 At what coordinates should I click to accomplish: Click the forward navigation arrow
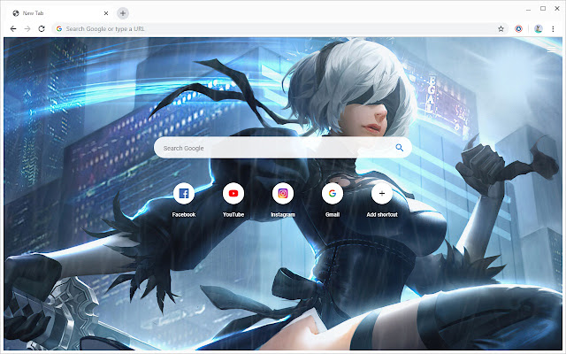tap(27, 29)
